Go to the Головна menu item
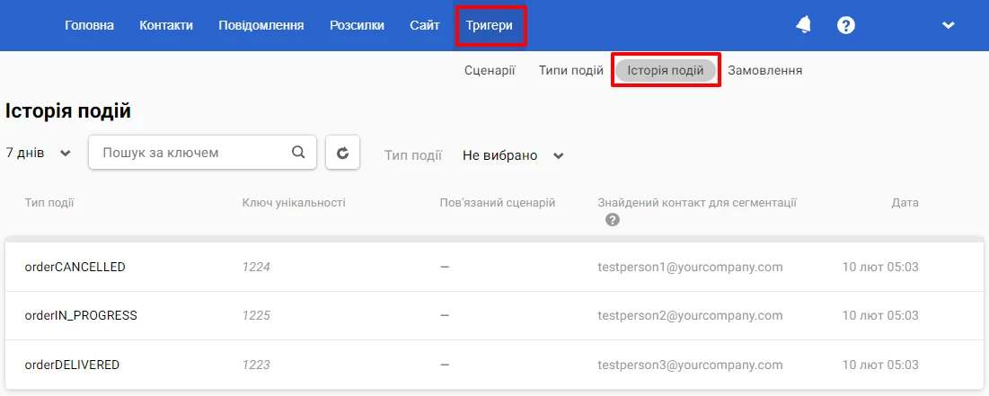Screen dimensions: 989x396 tap(89, 25)
